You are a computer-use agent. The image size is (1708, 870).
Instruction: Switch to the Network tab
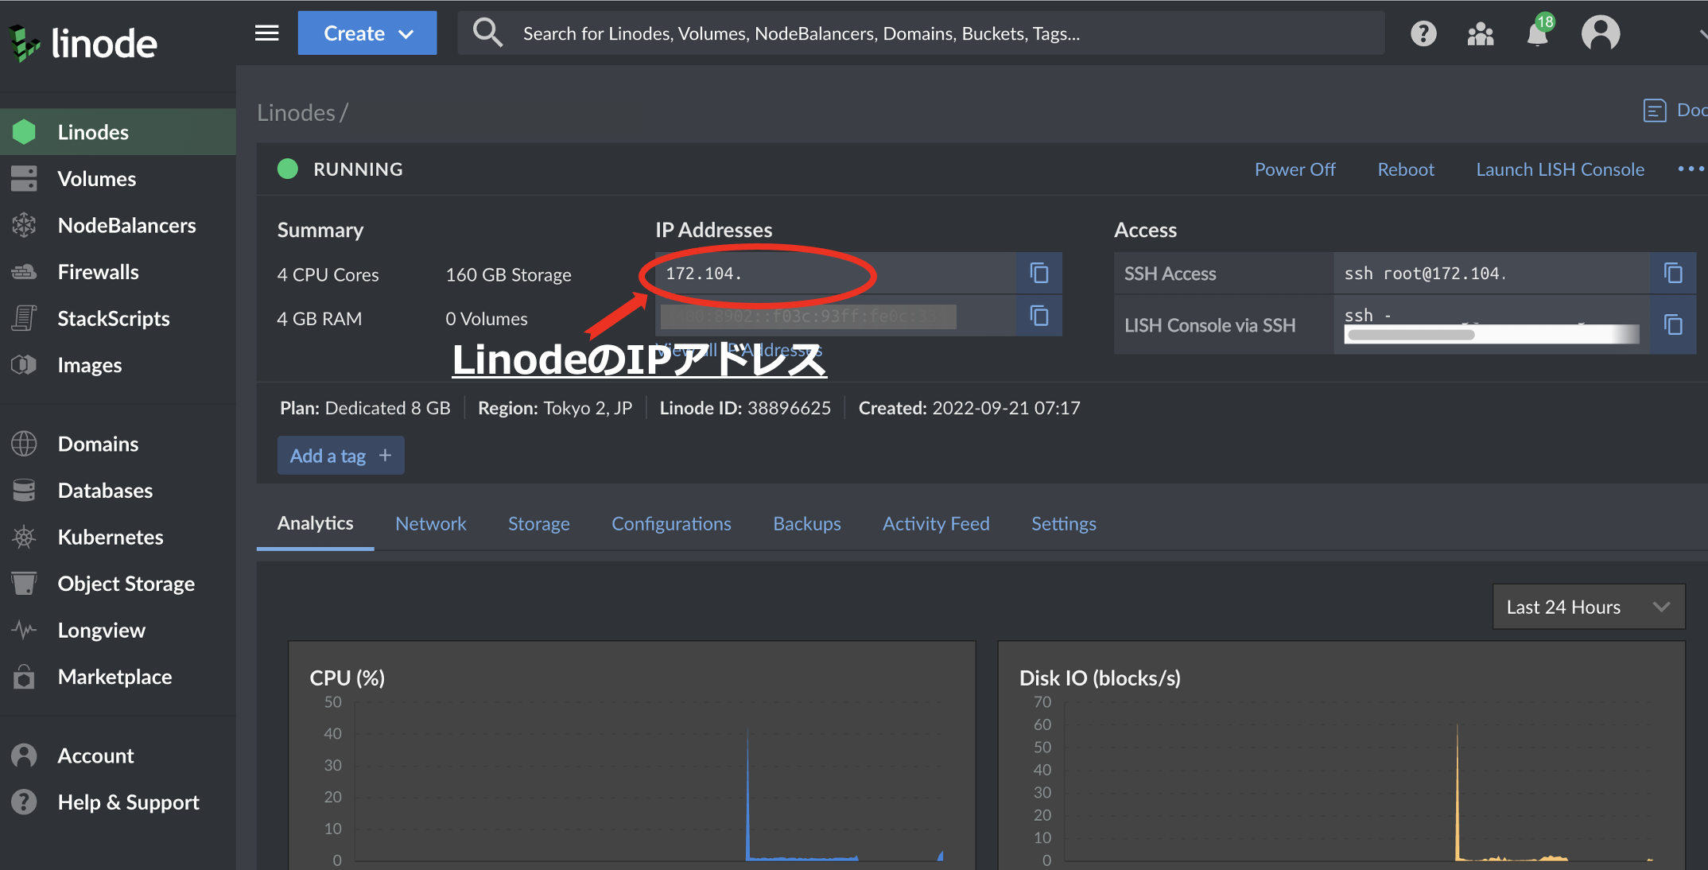tap(430, 523)
